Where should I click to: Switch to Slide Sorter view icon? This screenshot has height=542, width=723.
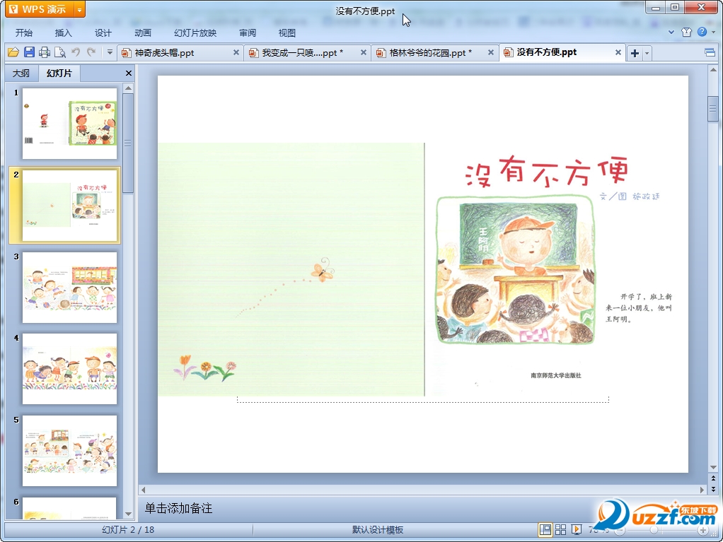pyautogui.click(x=561, y=529)
